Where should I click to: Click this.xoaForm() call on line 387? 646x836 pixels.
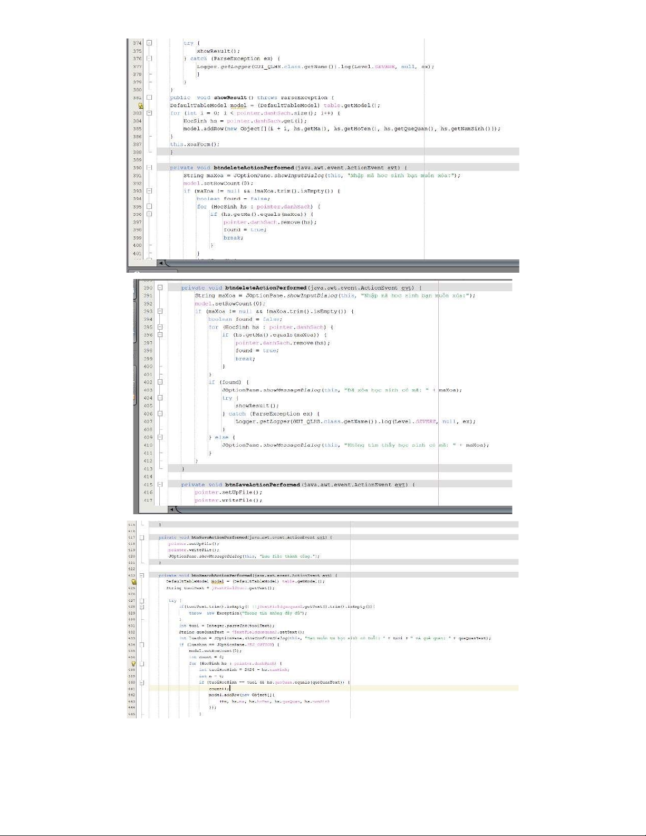195,144
